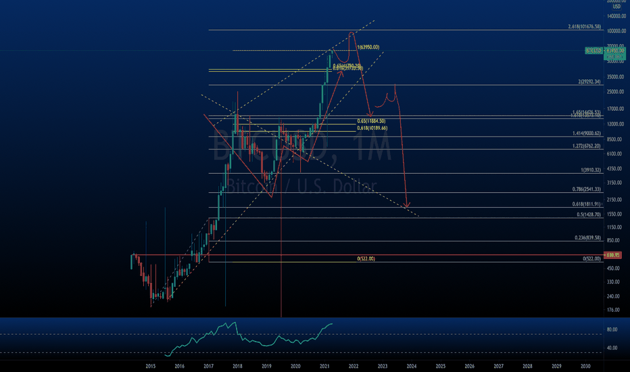Click the 4350.00 price axis value

(616, 168)
